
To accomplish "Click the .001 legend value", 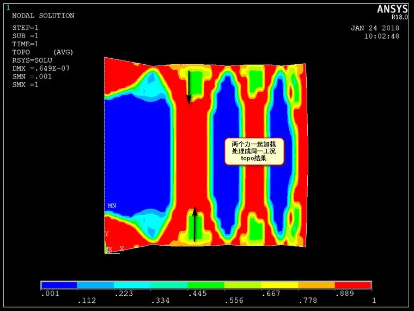I will click(50, 294).
